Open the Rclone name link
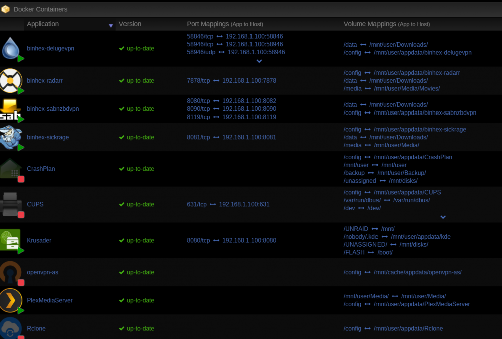This screenshot has width=502, height=339. point(36,328)
